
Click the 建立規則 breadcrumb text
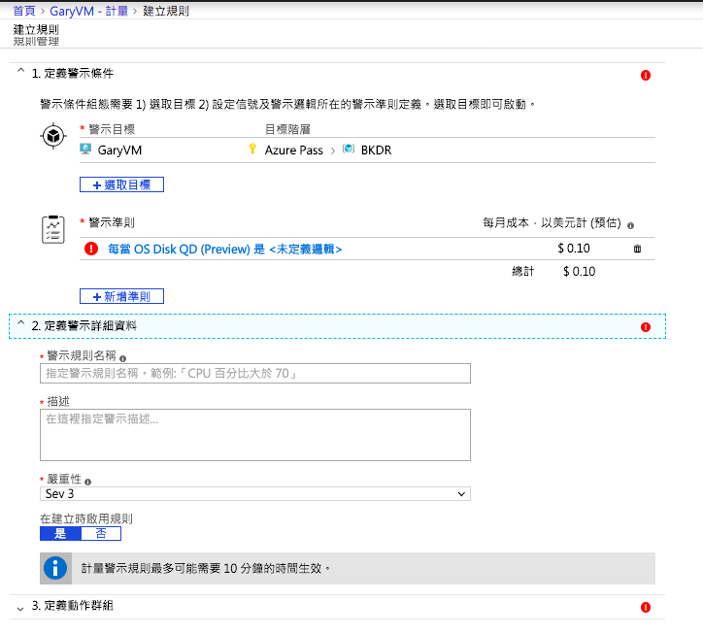[x=166, y=11]
